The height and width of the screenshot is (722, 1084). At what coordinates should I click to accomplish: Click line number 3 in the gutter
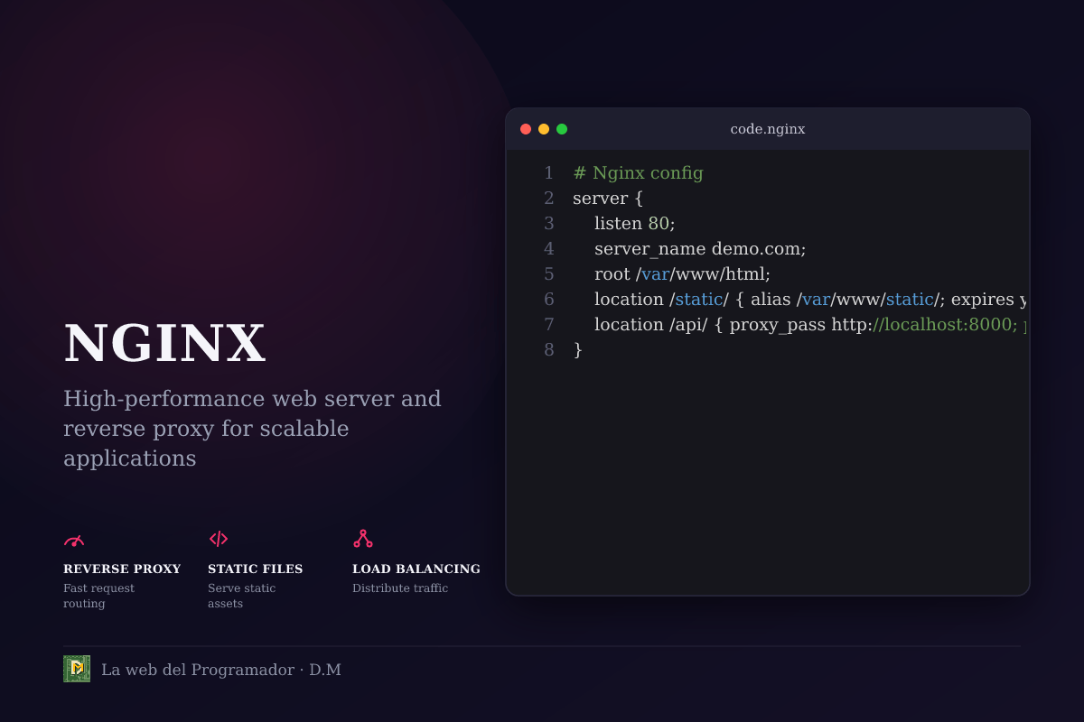click(x=548, y=224)
